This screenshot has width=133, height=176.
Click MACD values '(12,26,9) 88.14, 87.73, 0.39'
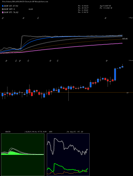click(x=35, y=132)
